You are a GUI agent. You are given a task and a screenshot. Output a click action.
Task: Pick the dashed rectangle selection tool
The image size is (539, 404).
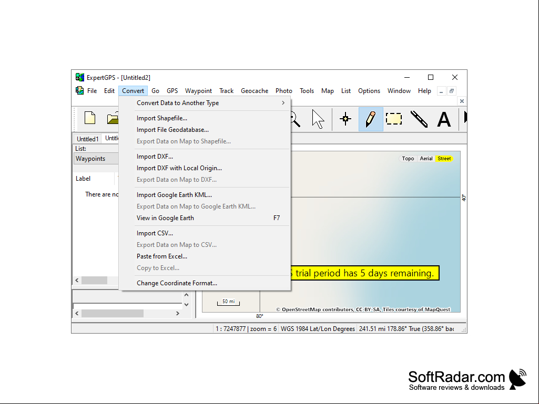394,119
